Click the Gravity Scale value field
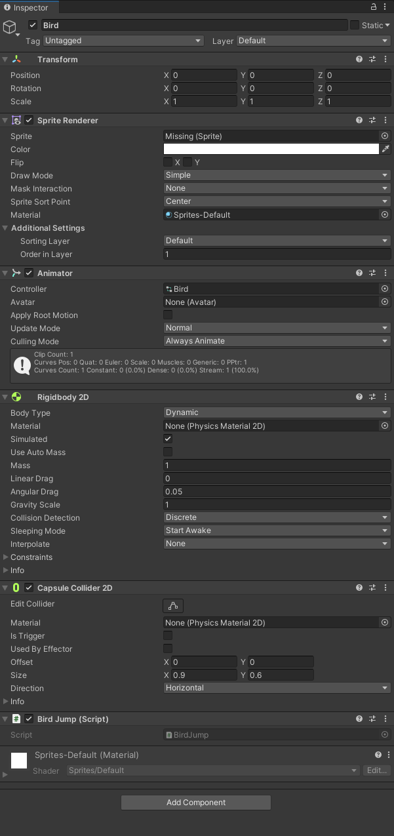Screen dimensions: 394x836 pyautogui.click(x=277, y=504)
